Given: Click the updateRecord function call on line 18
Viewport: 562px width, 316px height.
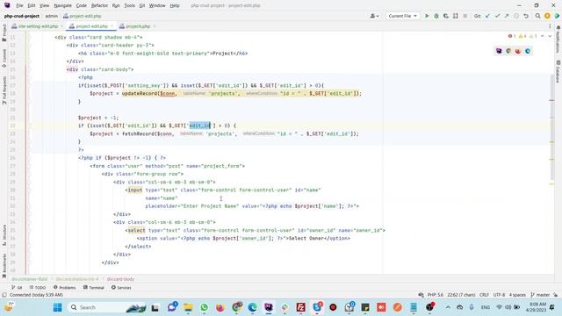Looking at the screenshot, I should click(x=140, y=93).
